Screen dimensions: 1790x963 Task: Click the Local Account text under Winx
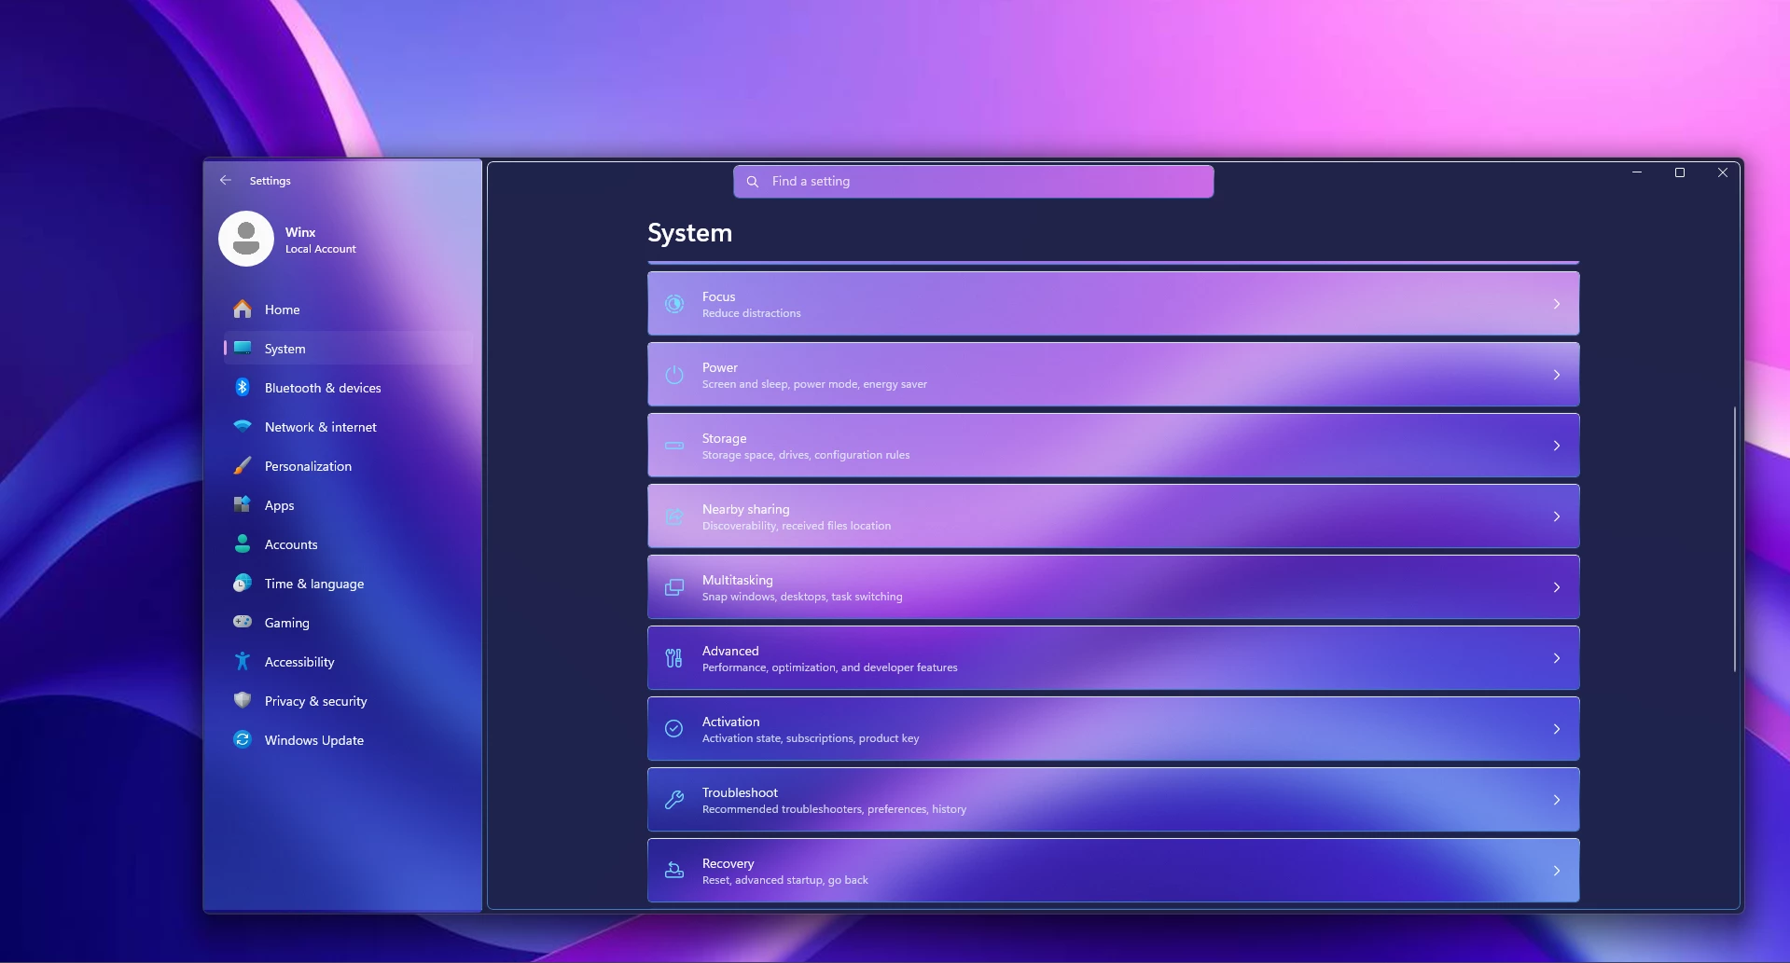point(321,249)
